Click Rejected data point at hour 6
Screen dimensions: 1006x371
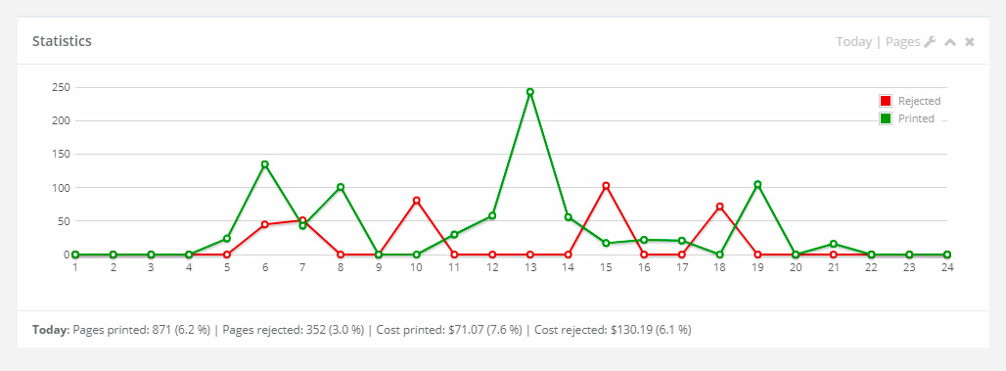[x=264, y=224]
